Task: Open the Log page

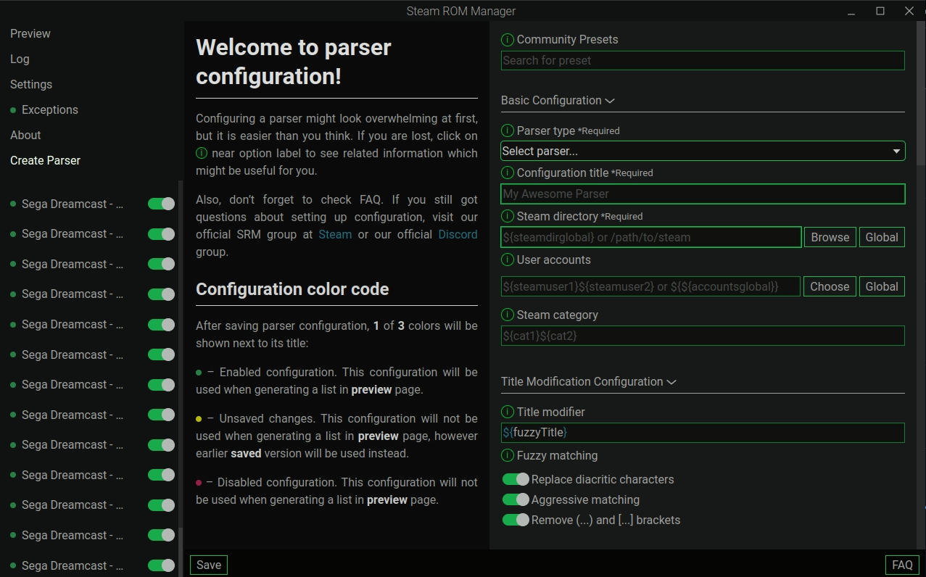Action: point(20,59)
